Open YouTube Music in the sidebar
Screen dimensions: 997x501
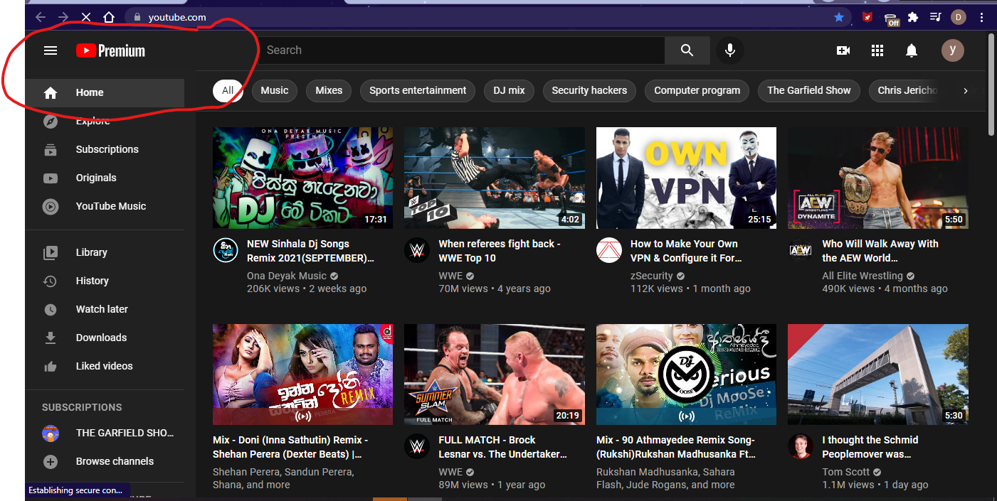coord(105,206)
